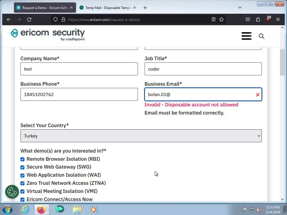
Task: Click the scrollbar up arrow
Action: 282,27
